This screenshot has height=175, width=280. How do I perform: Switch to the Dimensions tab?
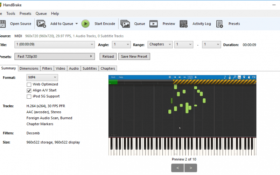(29, 68)
